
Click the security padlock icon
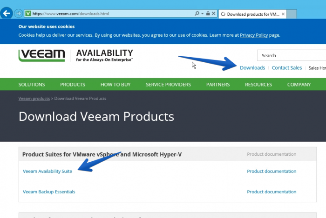(x=208, y=13)
